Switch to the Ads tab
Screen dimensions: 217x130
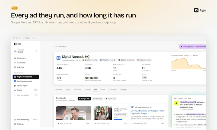click(95, 90)
